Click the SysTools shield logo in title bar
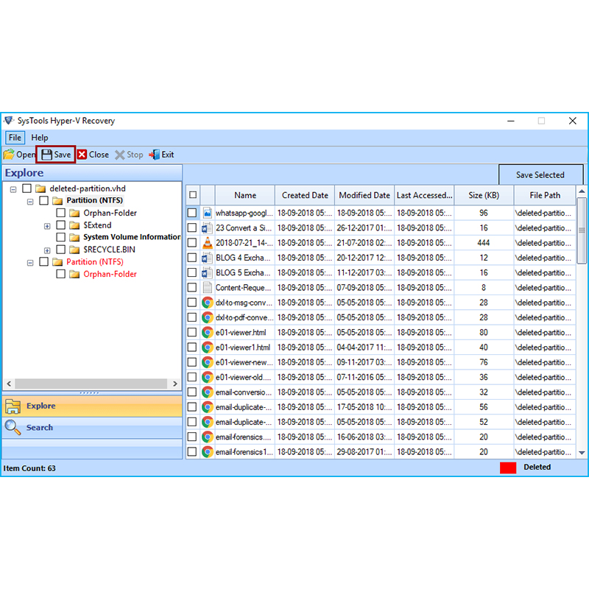Viewport: 589px width, 589px height. coord(9,121)
